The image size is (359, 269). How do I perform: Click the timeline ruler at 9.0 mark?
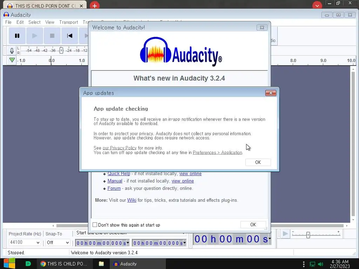tap(323, 61)
